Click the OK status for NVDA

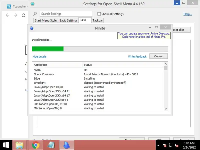tap(85, 70)
